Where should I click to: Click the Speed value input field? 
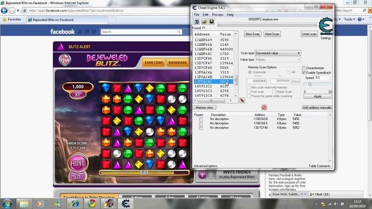(322, 78)
